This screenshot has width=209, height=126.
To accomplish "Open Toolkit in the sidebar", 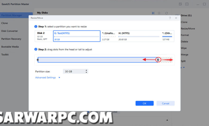I will pos(5,54).
